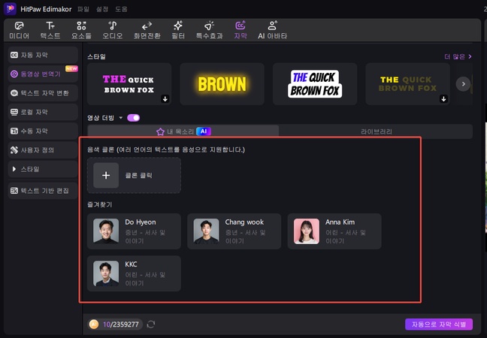Screen dimensions: 487x338
Task: Click the 즐겨찾기 heading text
Action: point(99,204)
